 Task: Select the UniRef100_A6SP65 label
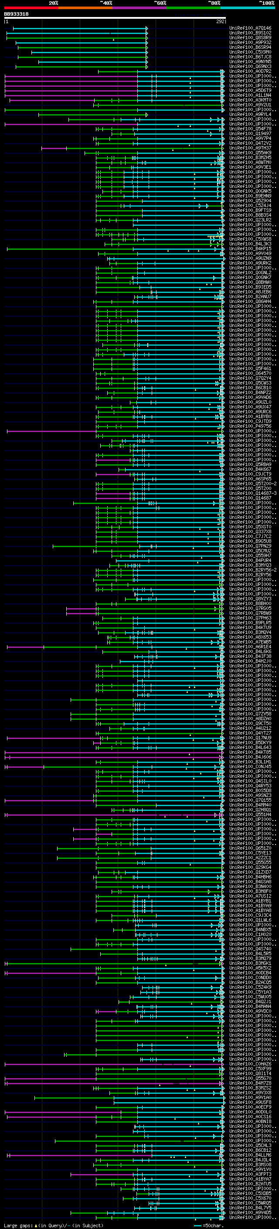pos(250,479)
